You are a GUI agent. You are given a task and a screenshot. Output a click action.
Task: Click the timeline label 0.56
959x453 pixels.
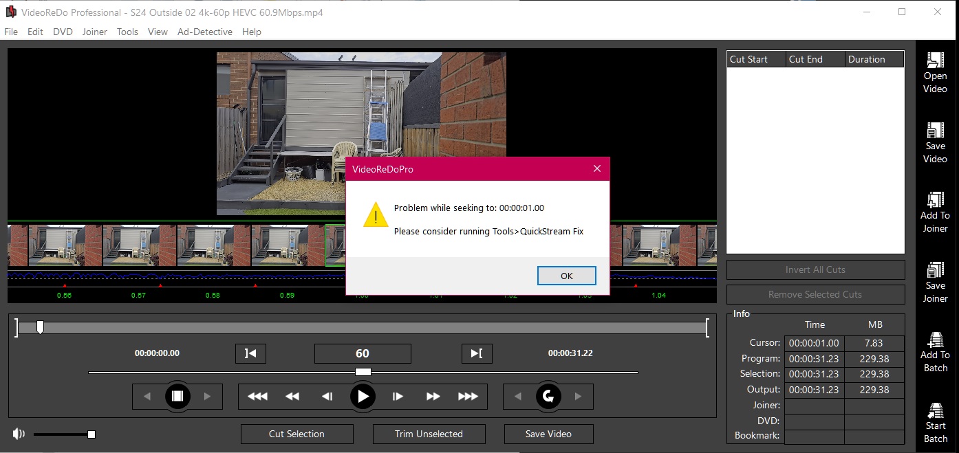click(64, 296)
